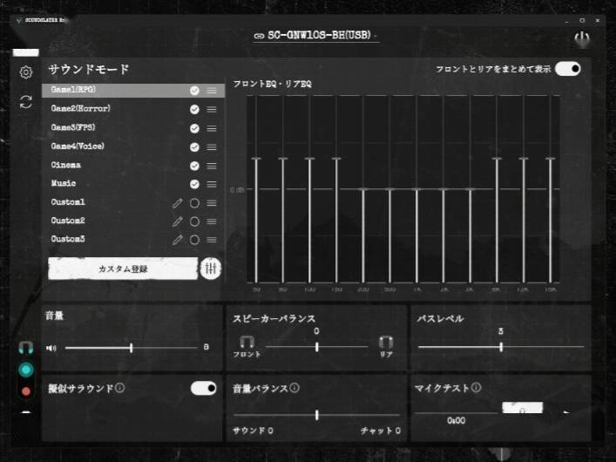Click the edit pencil next to Custom3

tap(178, 240)
